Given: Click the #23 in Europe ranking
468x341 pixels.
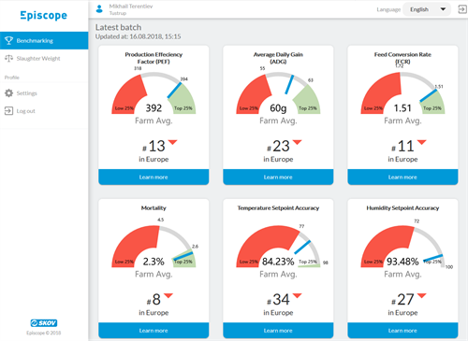Looking at the screenshot, I should pos(278,146).
